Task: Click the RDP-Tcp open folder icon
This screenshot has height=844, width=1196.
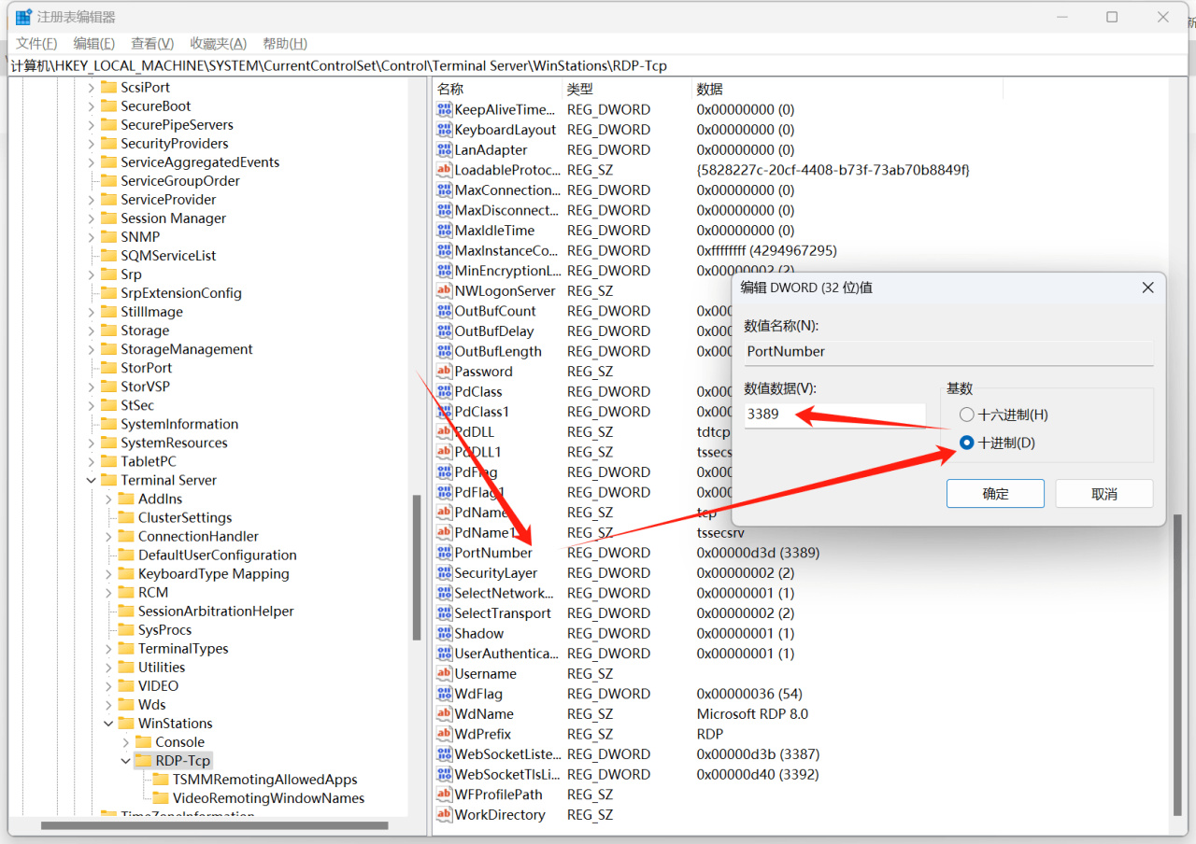Action: [x=143, y=760]
